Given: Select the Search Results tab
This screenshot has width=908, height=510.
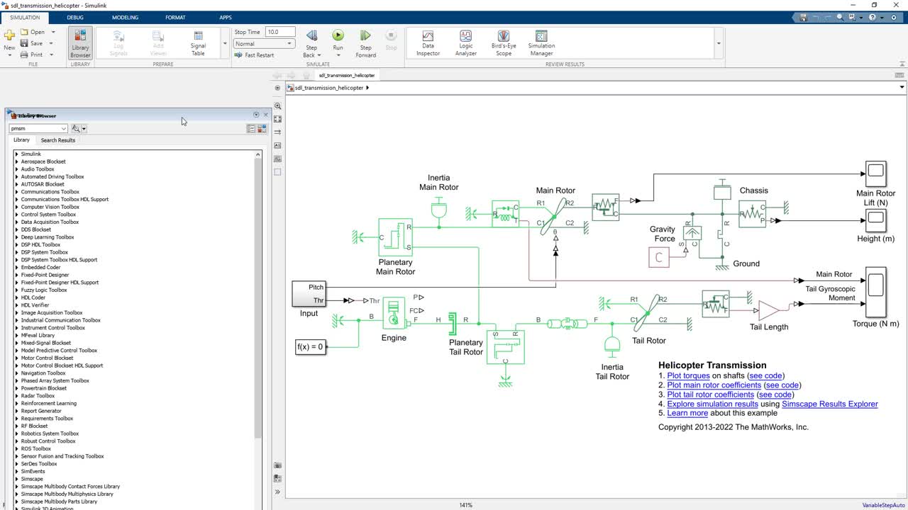Looking at the screenshot, I should tap(57, 140).
